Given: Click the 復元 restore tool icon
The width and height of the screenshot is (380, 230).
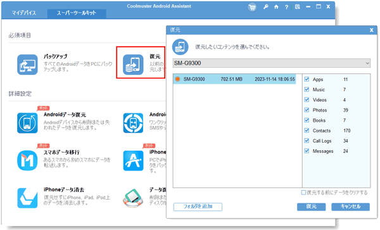Looking at the screenshot, I should [x=133, y=65].
